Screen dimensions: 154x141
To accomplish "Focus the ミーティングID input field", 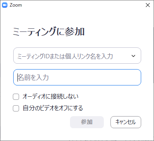I will tap(77, 56).
